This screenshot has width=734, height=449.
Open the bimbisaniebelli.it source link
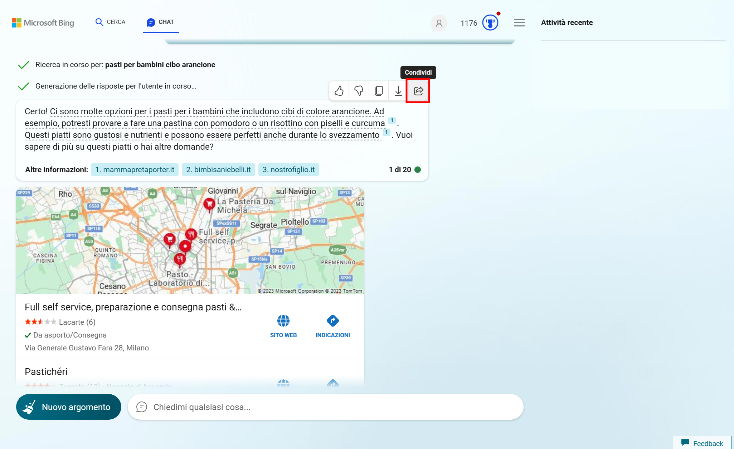pos(218,170)
